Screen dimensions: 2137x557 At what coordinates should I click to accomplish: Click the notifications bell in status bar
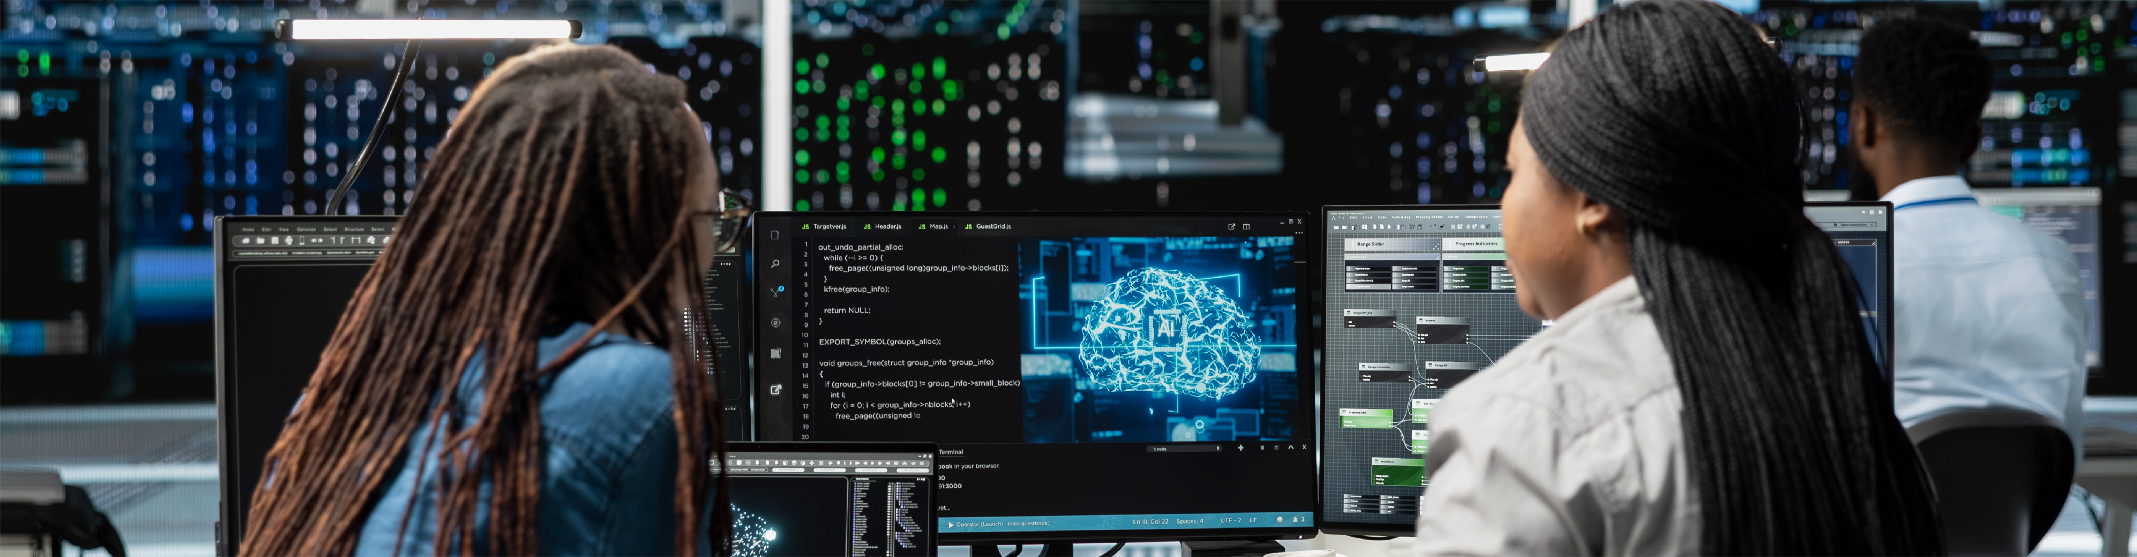1295,520
